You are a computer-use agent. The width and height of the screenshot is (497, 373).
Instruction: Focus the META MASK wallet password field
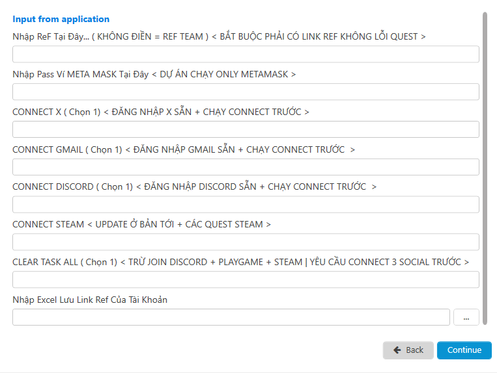click(x=246, y=92)
